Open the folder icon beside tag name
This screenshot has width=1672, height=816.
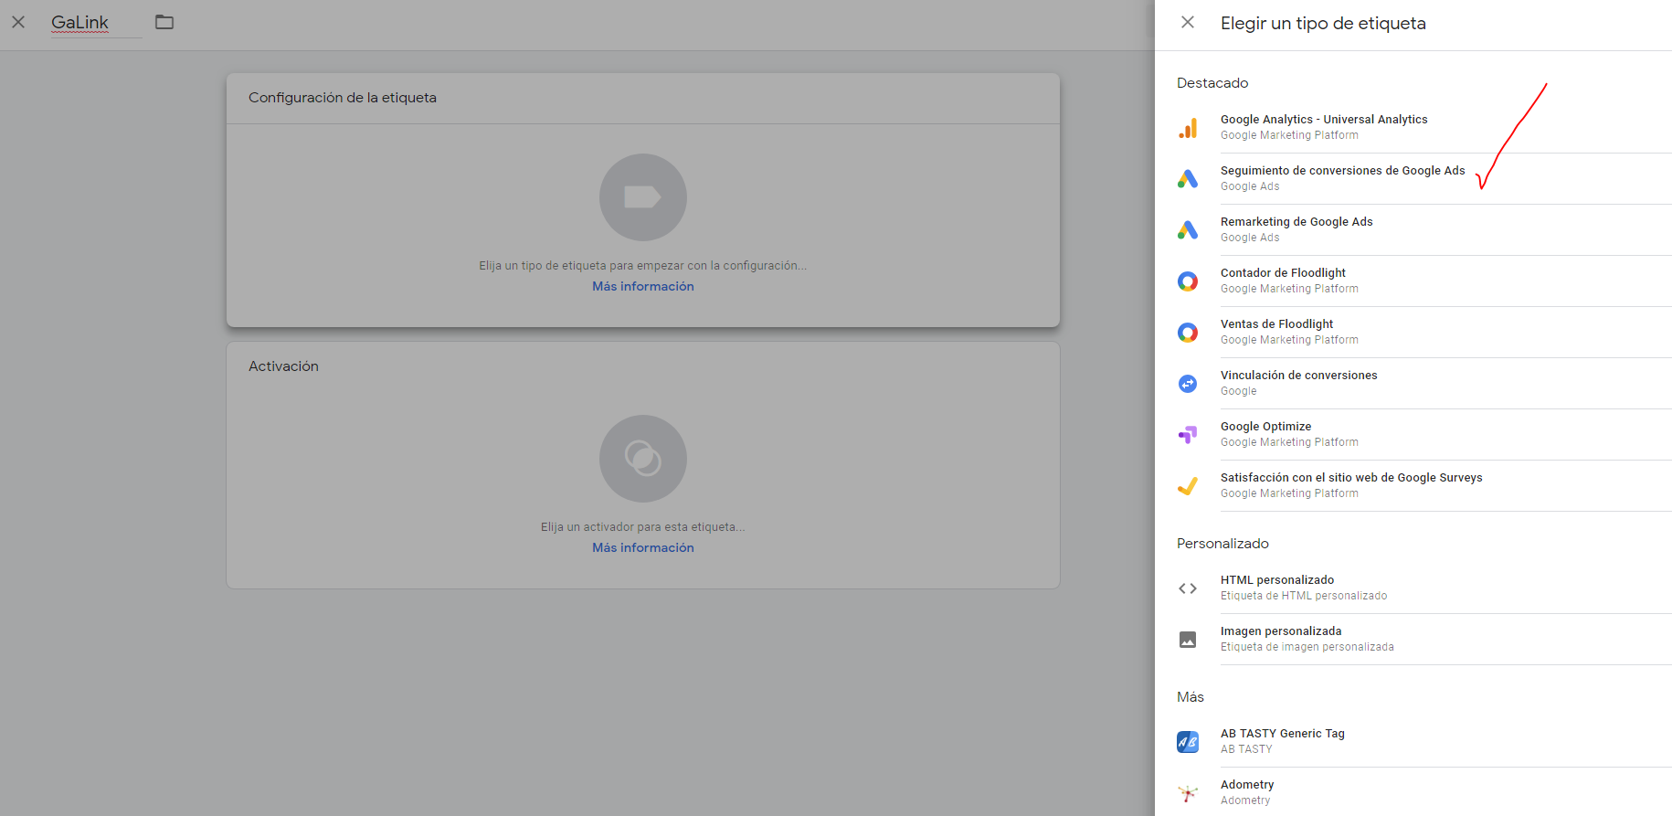point(164,22)
